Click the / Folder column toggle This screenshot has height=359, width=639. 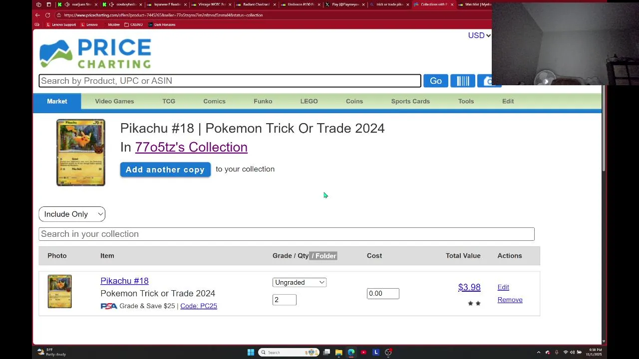click(x=323, y=256)
